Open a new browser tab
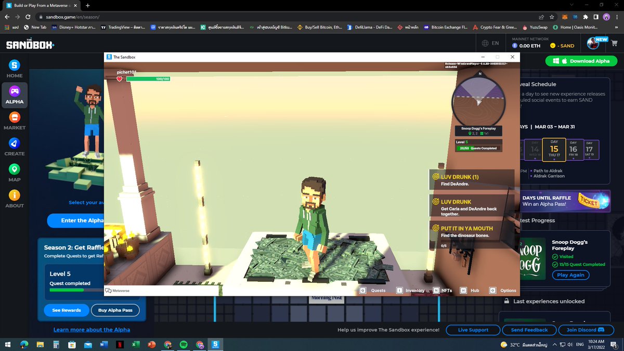Image resolution: width=624 pixels, height=351 pixels. tap(87, 5)
